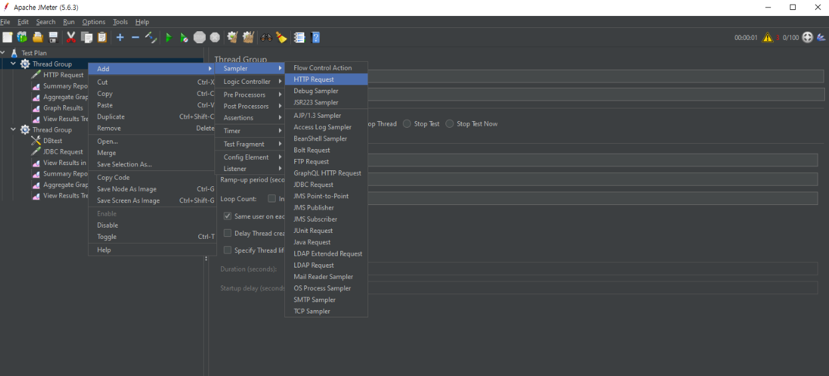Click the Clear All double-broom icon

(x=248, y=37)
